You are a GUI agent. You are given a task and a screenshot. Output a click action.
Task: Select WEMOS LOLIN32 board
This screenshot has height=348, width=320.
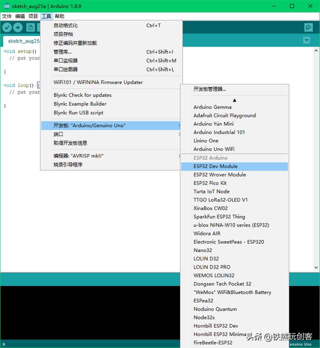click(x=234, y=275)
